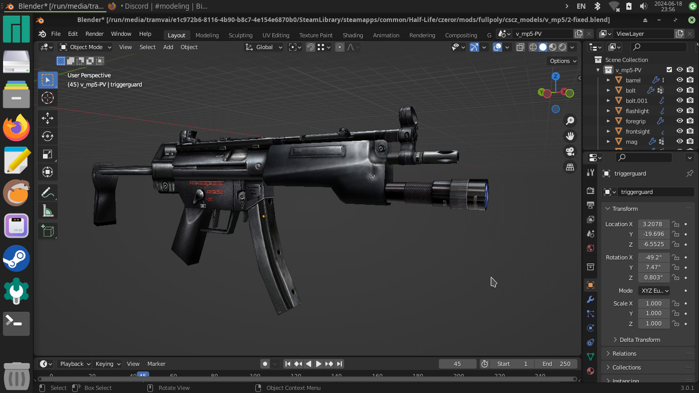This screenshot has width=699, height=393.
Task: Open the Modifier properties wrench tab
Action: 591,299
